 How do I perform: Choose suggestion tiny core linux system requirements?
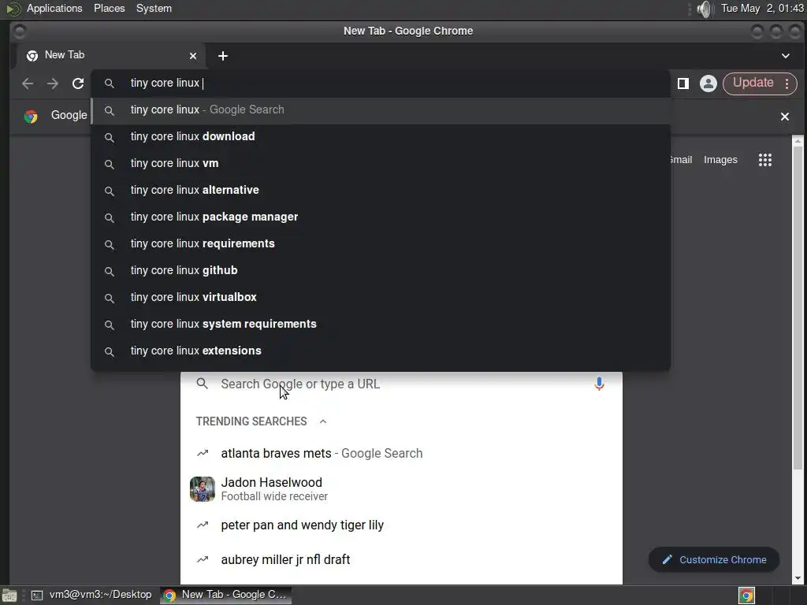pos(381,324)
